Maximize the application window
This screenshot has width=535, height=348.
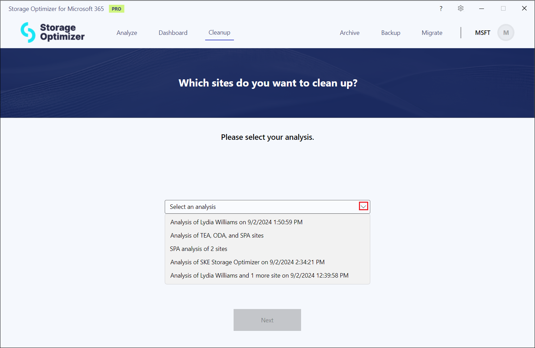click(x=503, y=9)
